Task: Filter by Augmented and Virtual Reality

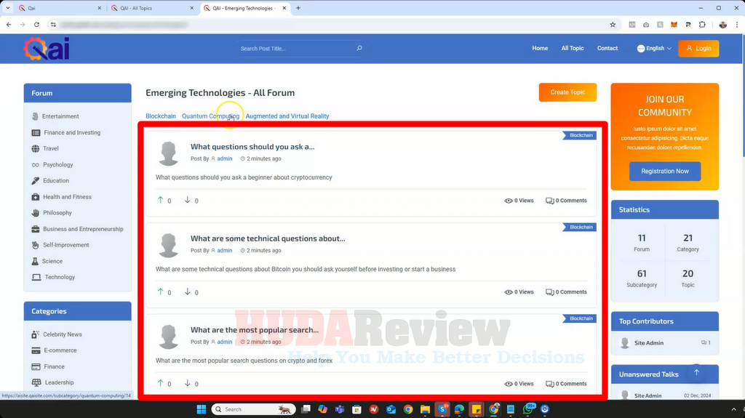Action: (x=287, y=116)
